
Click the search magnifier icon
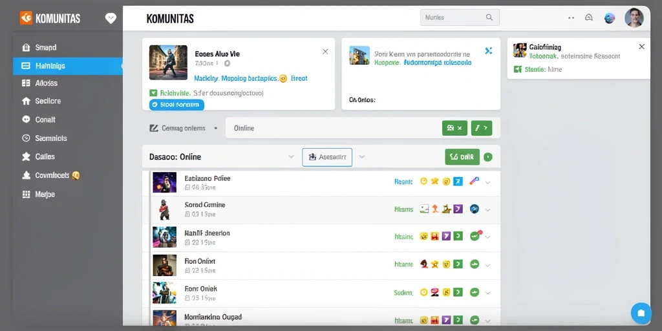point(489,17)
